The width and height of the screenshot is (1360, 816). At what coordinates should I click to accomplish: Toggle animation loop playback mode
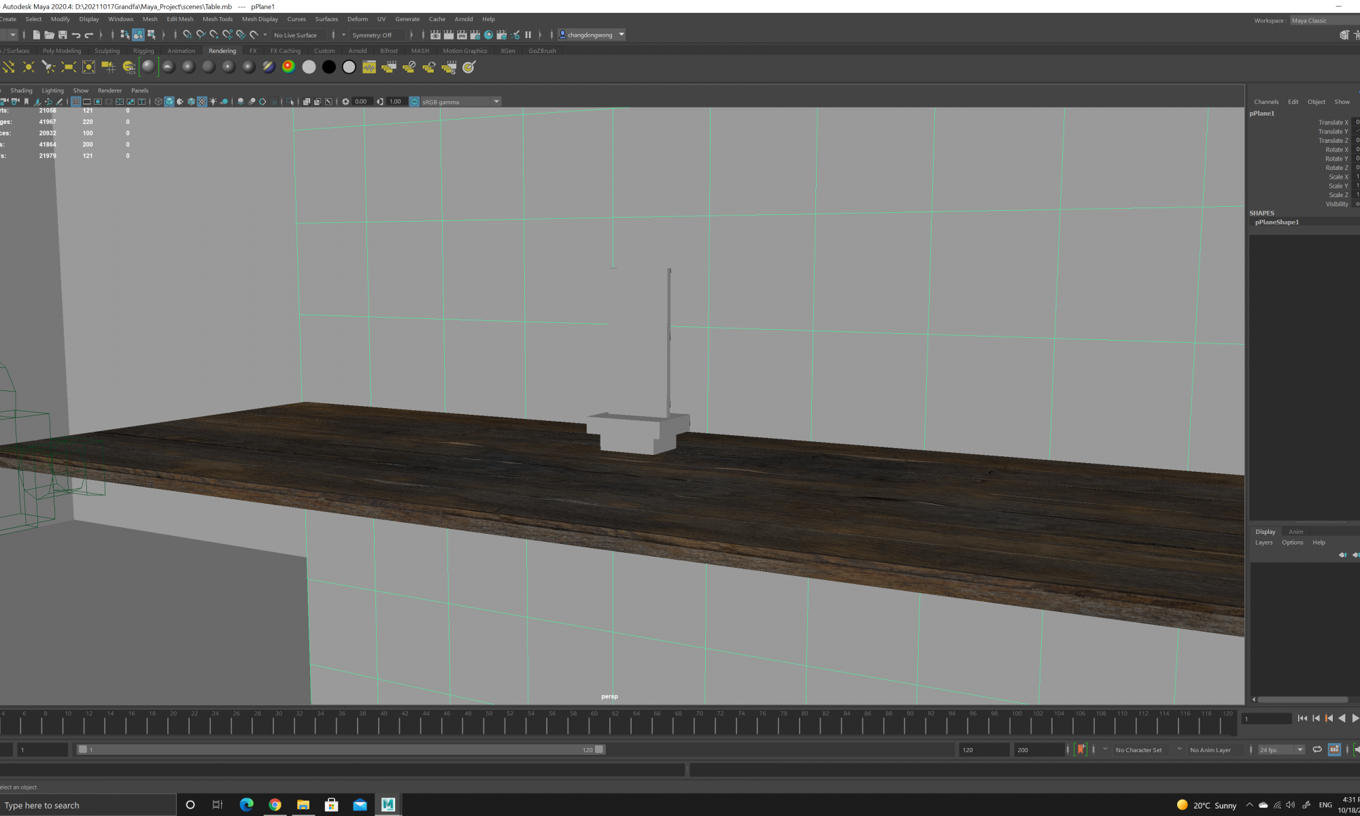point(1317,749)
